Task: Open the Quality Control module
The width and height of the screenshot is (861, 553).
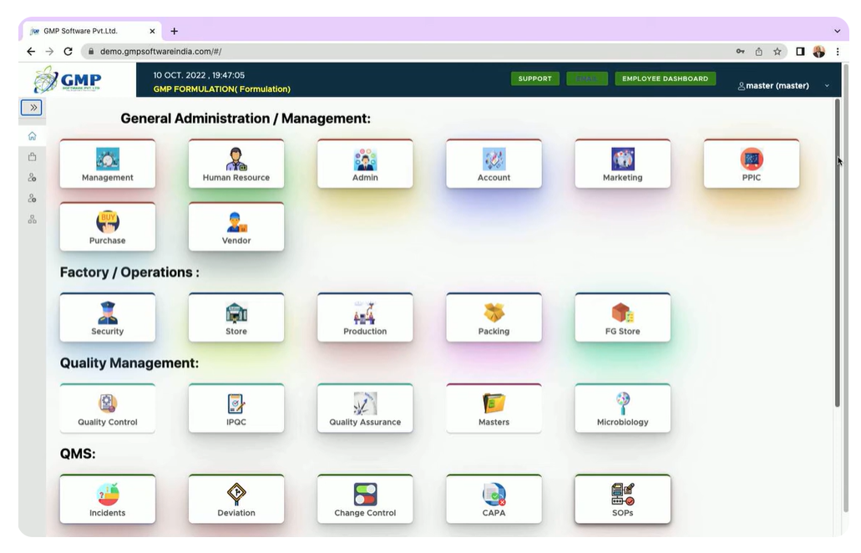Action: coord(107,408)
